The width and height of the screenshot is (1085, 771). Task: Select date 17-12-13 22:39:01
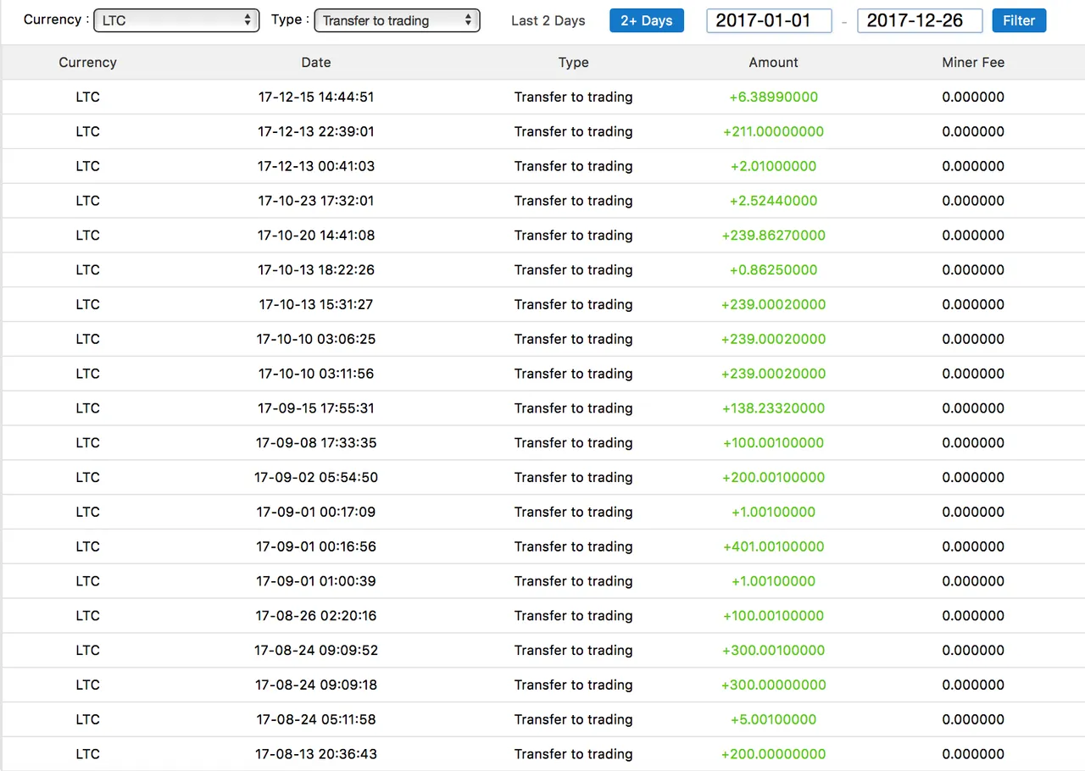pyautogui.click(x=316, y=131)
